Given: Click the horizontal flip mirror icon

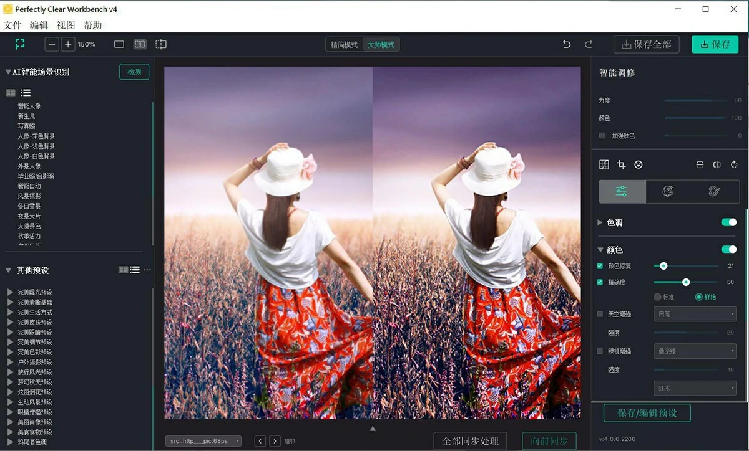Looking at the screenshot, I should pyautogui.click(x=717, y=164).
